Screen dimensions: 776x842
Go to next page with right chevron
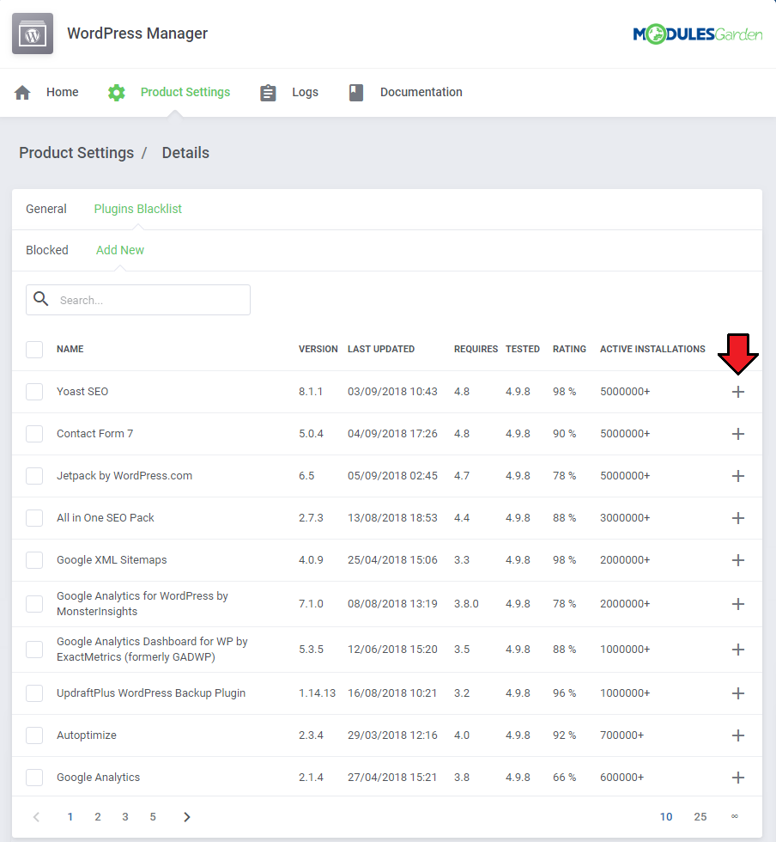[187, 817]
